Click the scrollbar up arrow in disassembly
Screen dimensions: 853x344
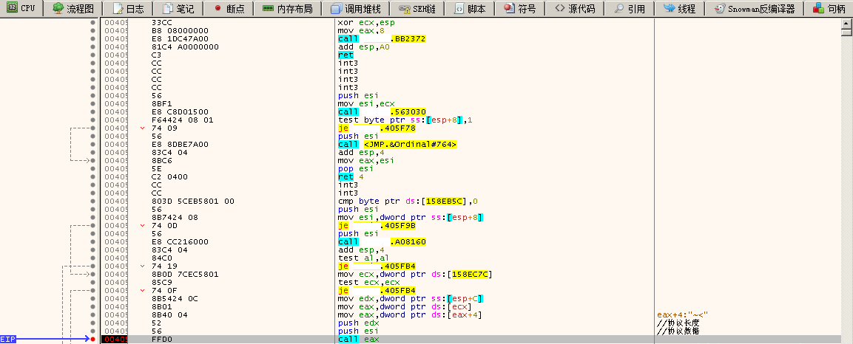point(848,23)
